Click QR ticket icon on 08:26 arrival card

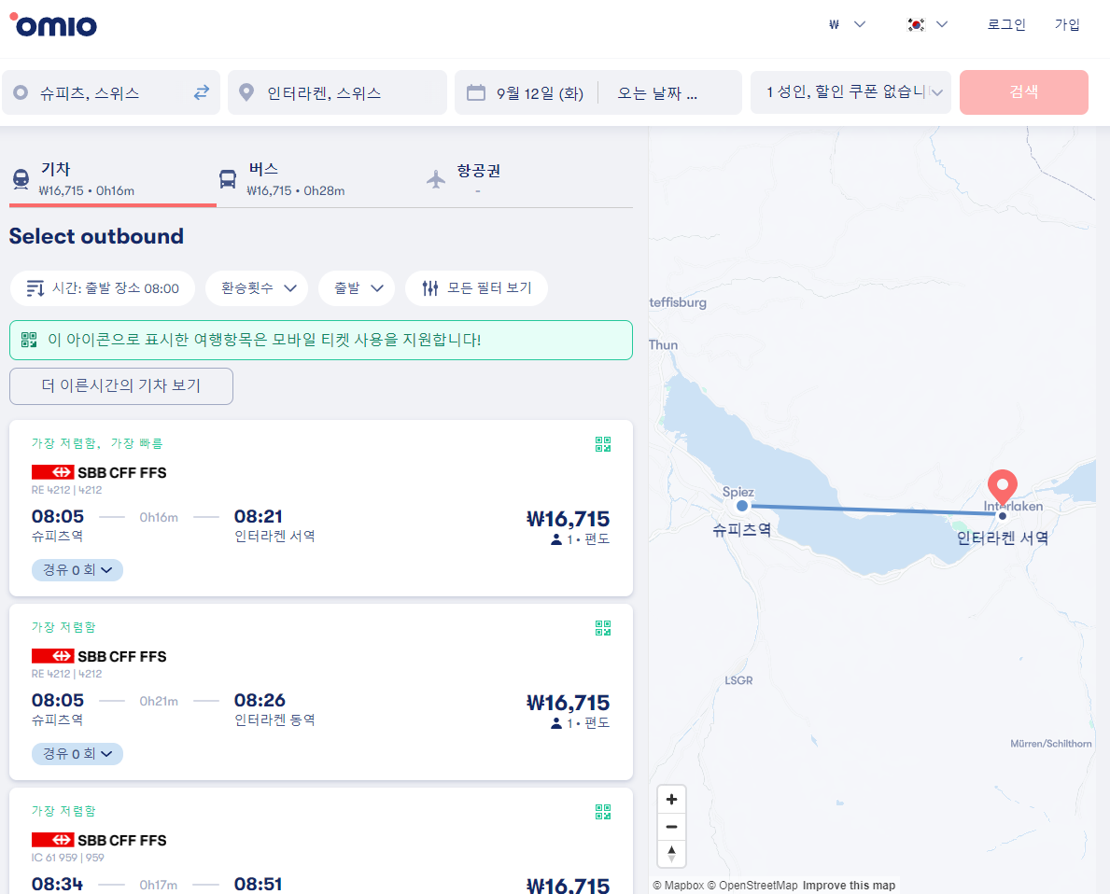tap(603, 628)
